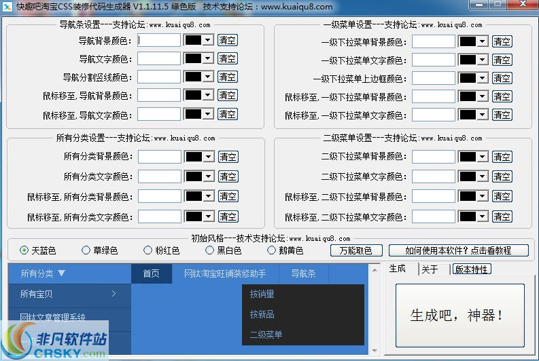Expand the 一级下拉菜单背景颜色 color dropdown
The image size is (539, 361).
(x=483, y=41)
